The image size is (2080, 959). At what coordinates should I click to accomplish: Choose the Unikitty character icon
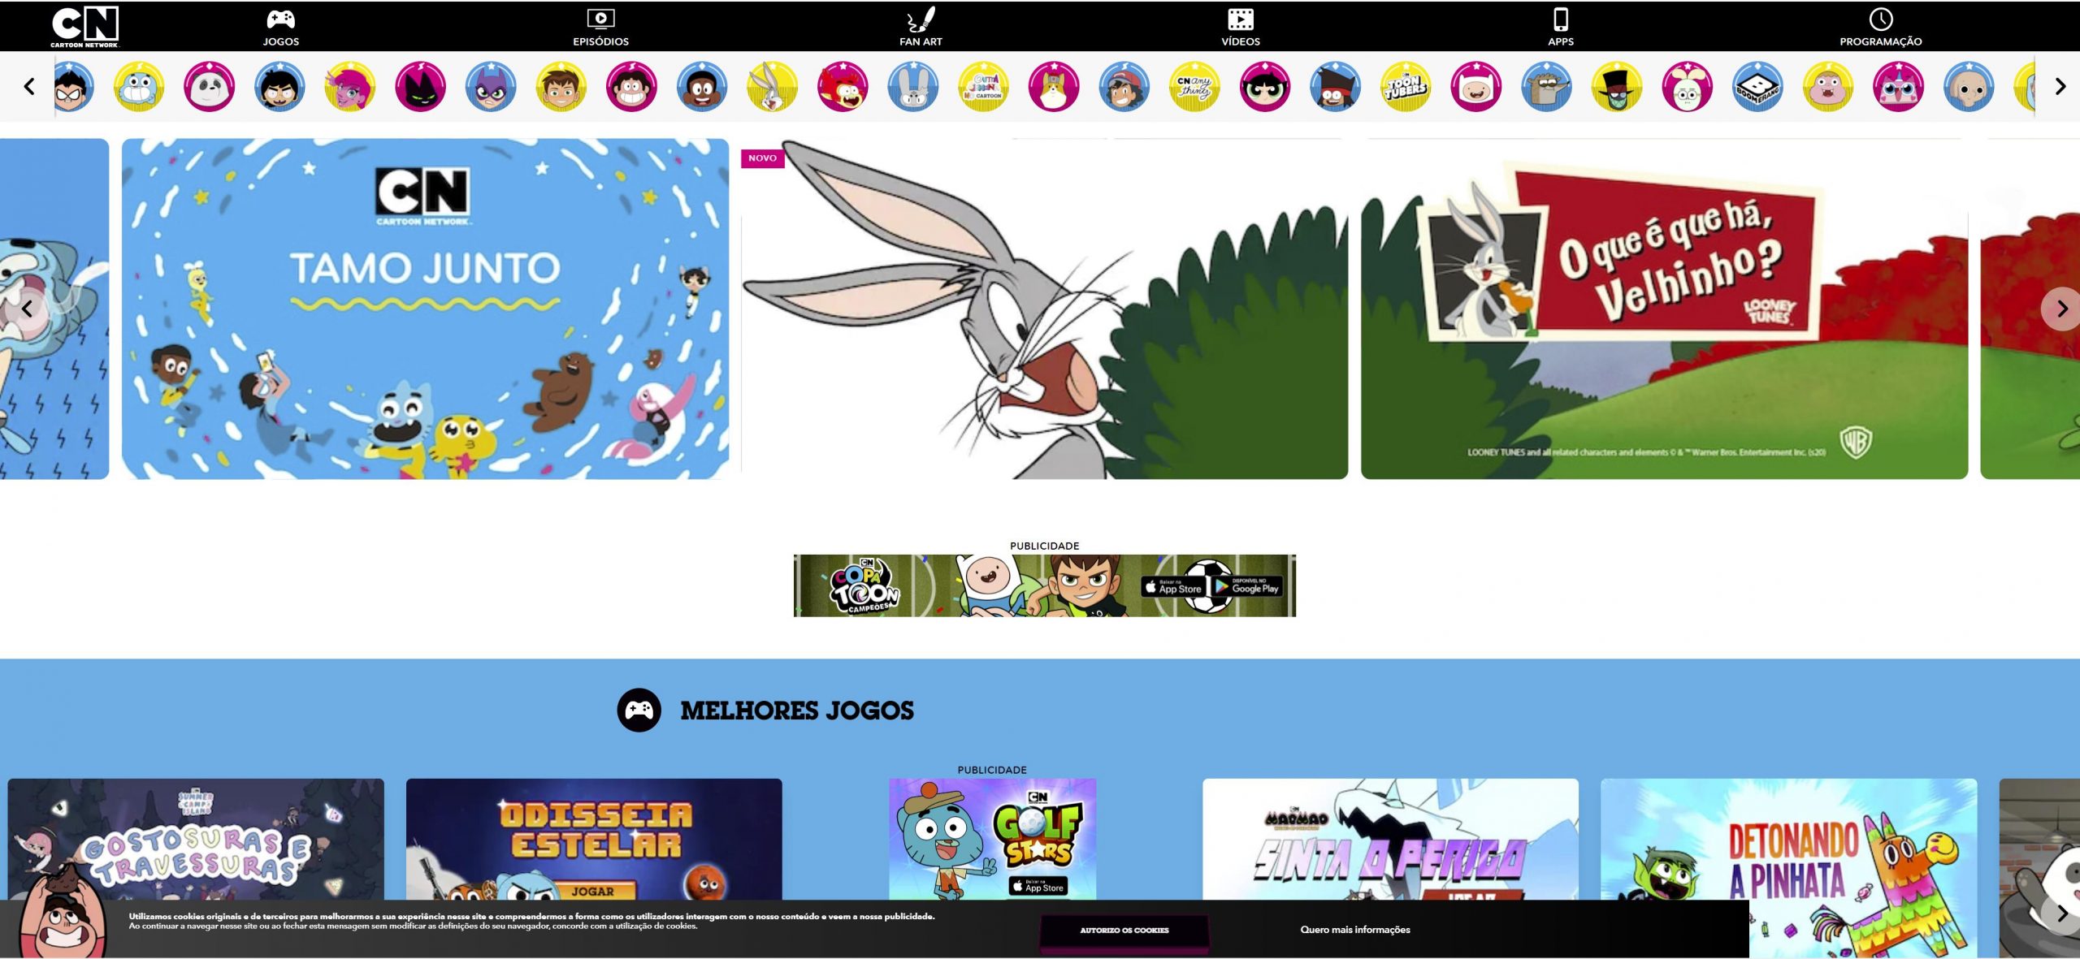pos(1900,86)
